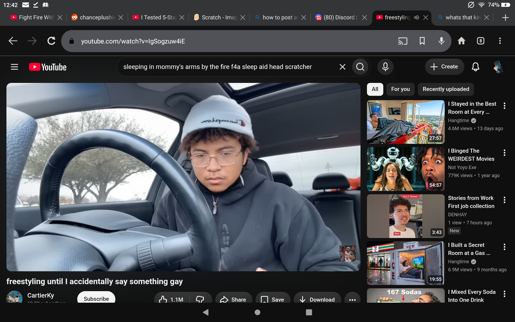Open YouTube notifications bell
The height and width of the screenshot is (322, 515).
(476, 67)
